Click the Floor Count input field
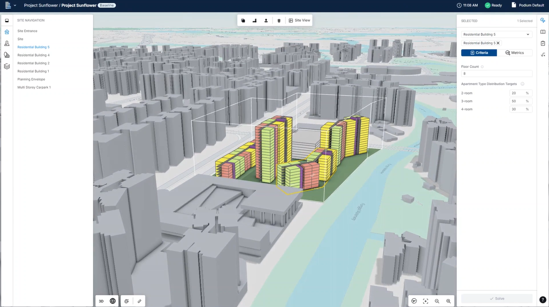This screenshot has height=307, width=549. pyautogui.click(x=496, y=74)
